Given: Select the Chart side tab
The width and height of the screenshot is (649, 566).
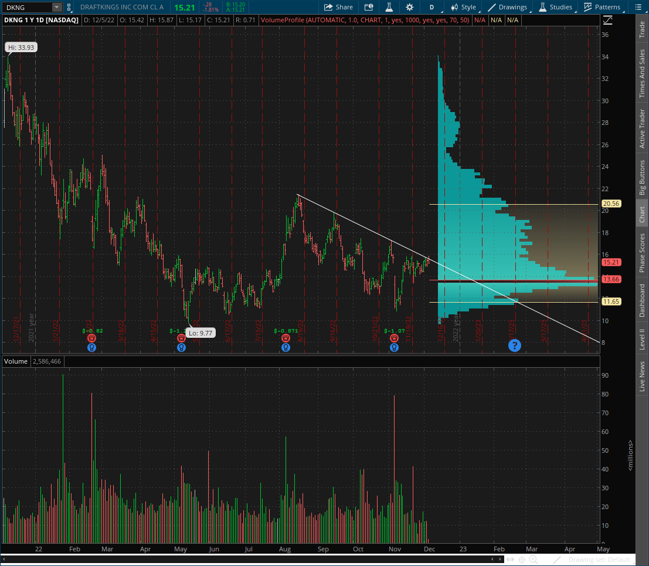Looking at the screenshot, I should point(642,215).
